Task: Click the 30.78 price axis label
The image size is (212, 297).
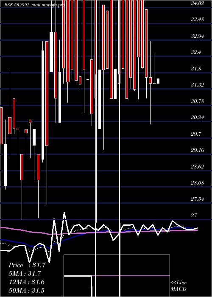Action: coord(197,101)
